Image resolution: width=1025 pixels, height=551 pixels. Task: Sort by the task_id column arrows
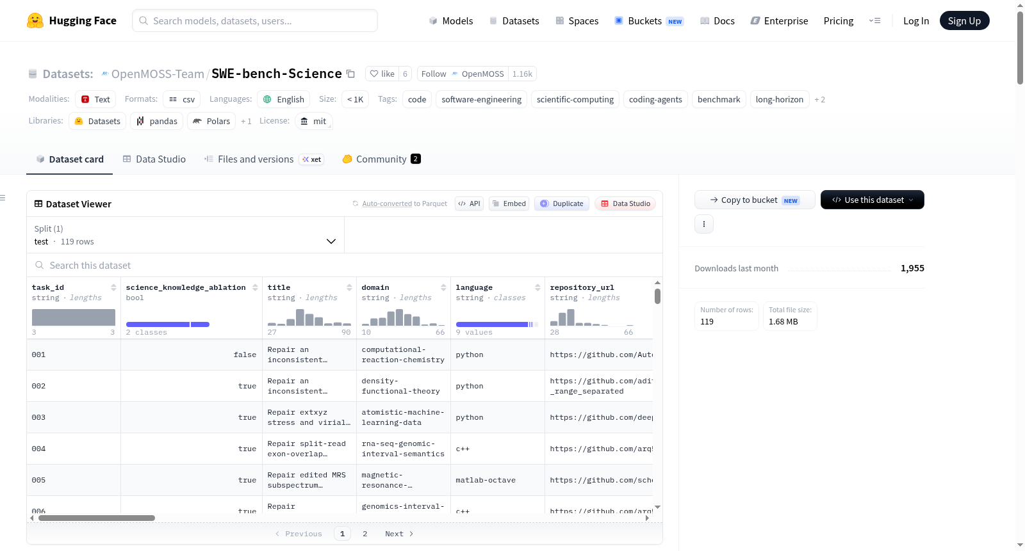coord(113,287)
